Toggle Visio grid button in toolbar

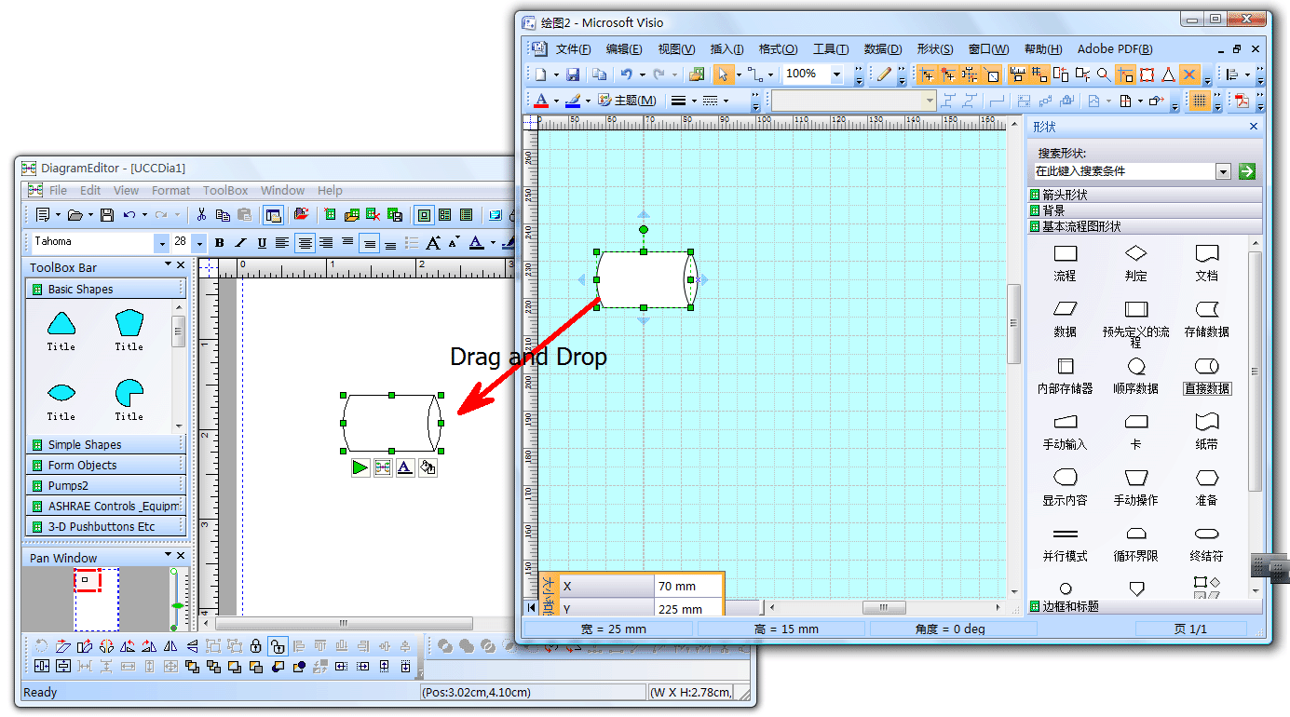1200,101
